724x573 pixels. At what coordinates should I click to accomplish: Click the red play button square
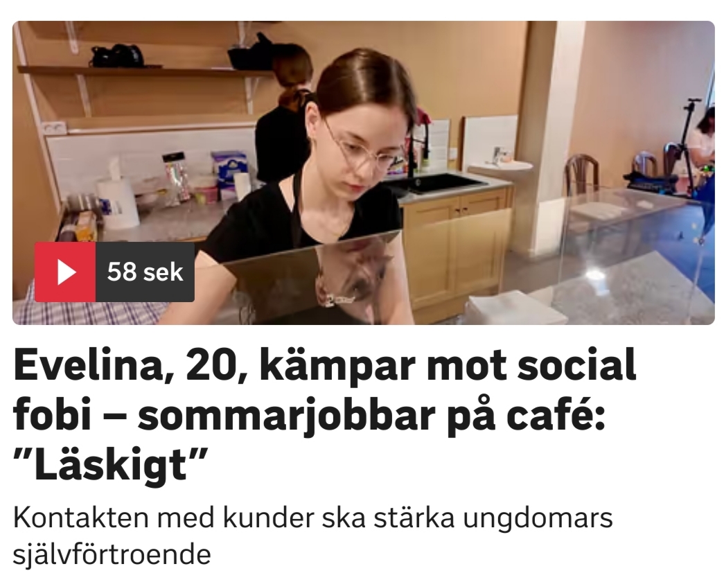click(x=65, y=272)
